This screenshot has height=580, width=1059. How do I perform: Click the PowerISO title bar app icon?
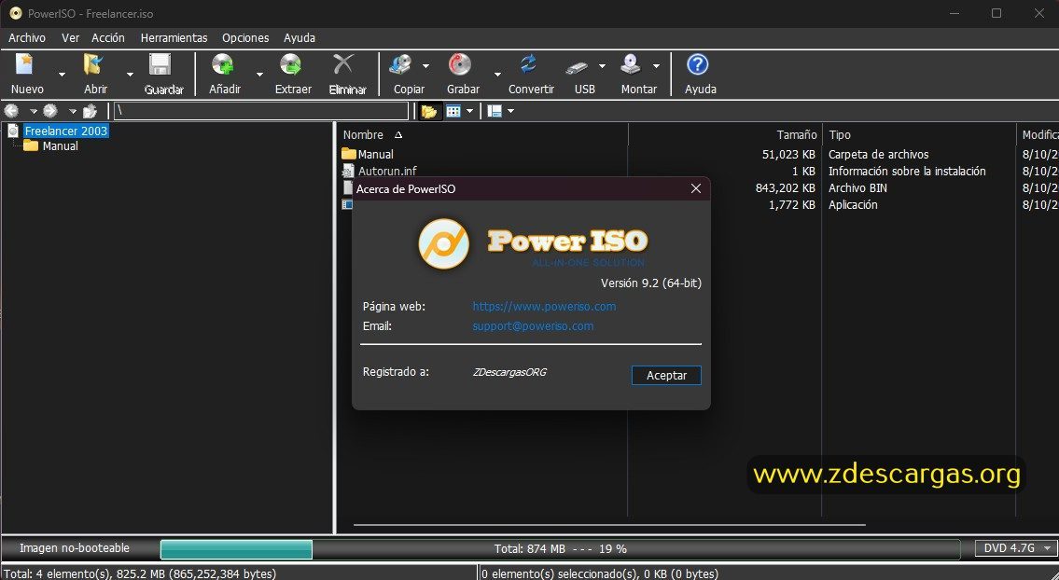point(16,13)
